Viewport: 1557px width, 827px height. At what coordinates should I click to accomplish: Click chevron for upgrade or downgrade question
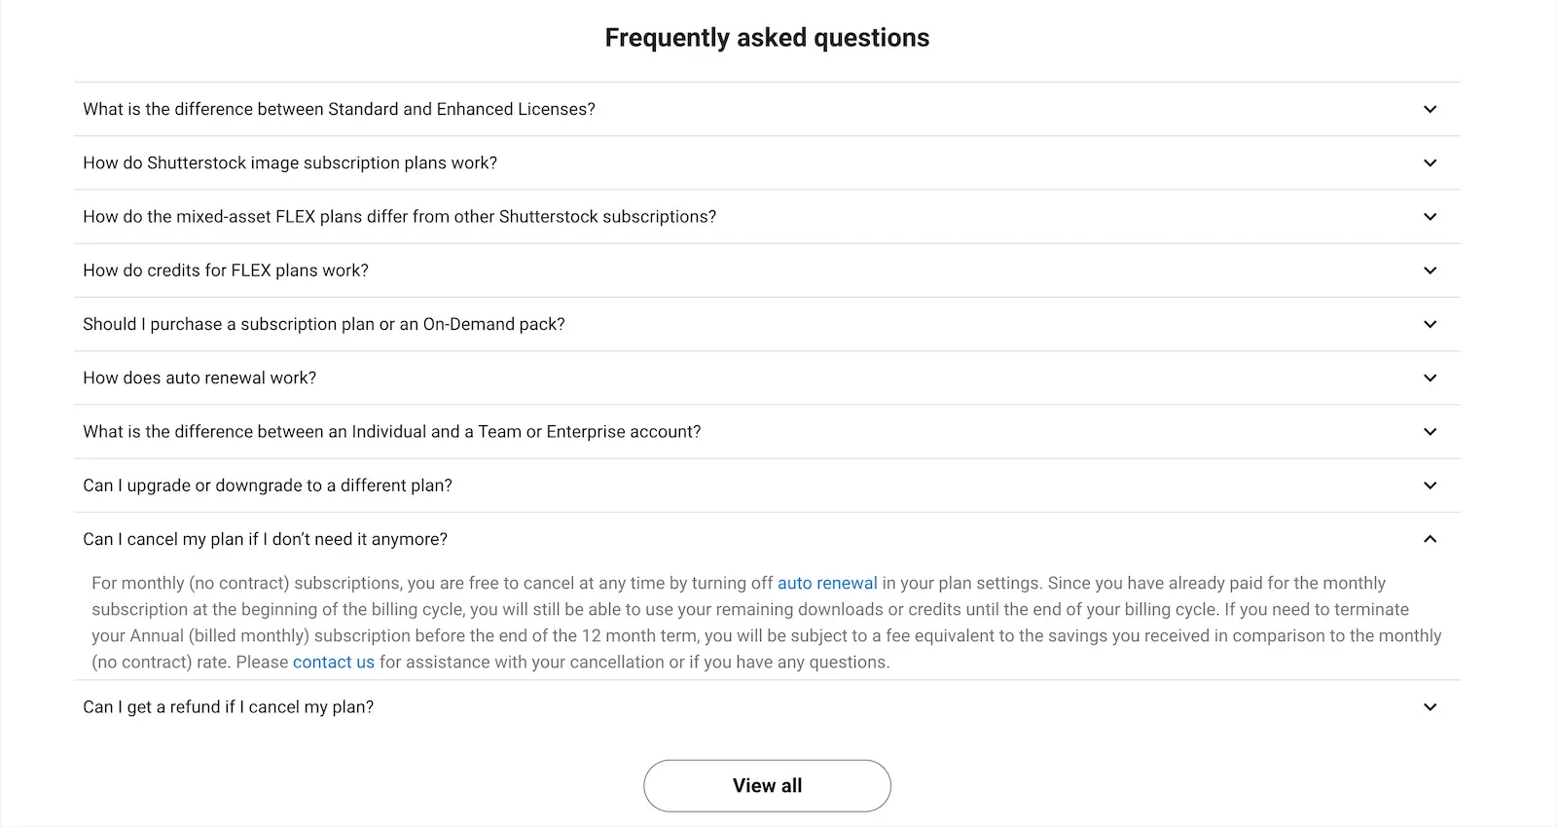[x=1430, y=485]
